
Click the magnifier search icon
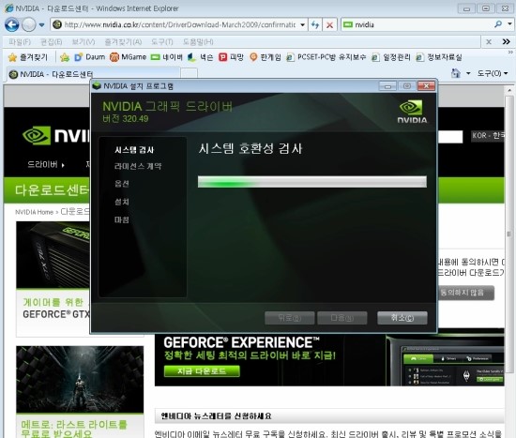click(498, 24)
